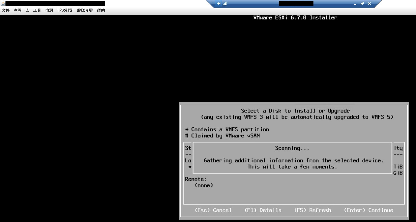This screenshot has height=222, width=416.
Task: Click the VMFS-3 upgrade note text
Action: coord(297,117)
